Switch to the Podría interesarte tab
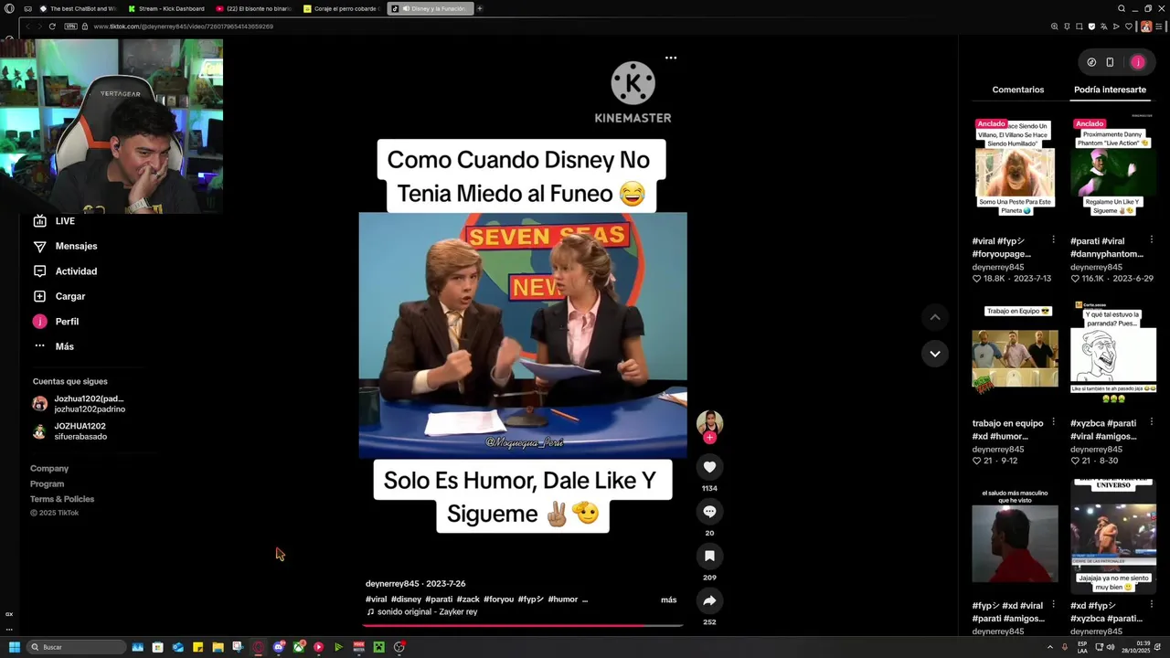This screenshot has height=658, width=1170. [1110, 90]
